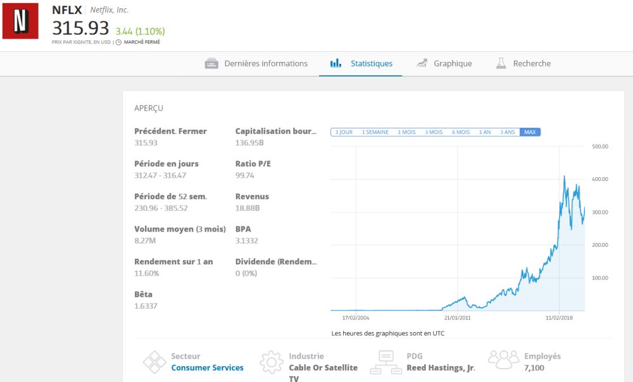Click the Netflix logo thumbnail
Screen dimensions: 633x382
coord(21,21)
